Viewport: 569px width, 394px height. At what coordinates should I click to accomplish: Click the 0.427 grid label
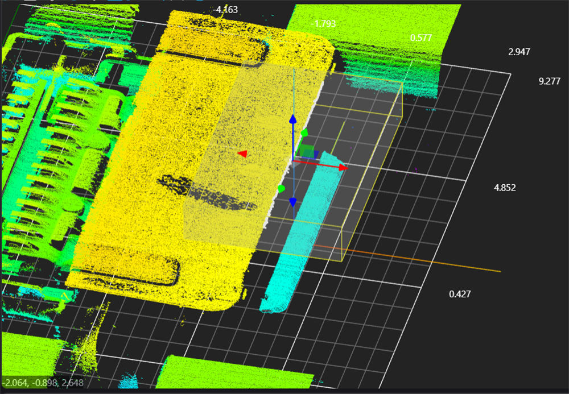coord(460,294)
